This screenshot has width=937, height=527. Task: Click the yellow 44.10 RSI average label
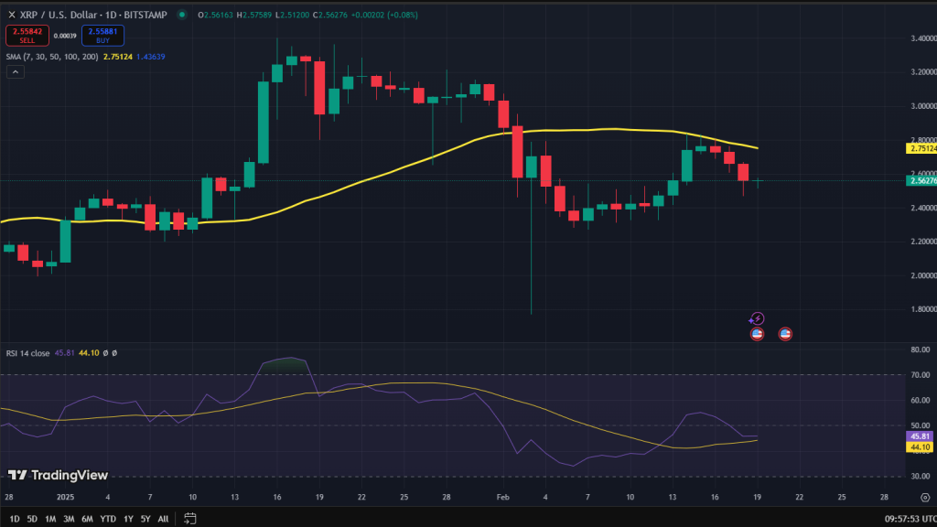920,446
